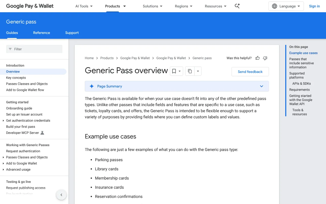This screenshot has height=204, width=326.
Task: Open the AI Tools dropdown menu
Action: click(x=84, y=6)
